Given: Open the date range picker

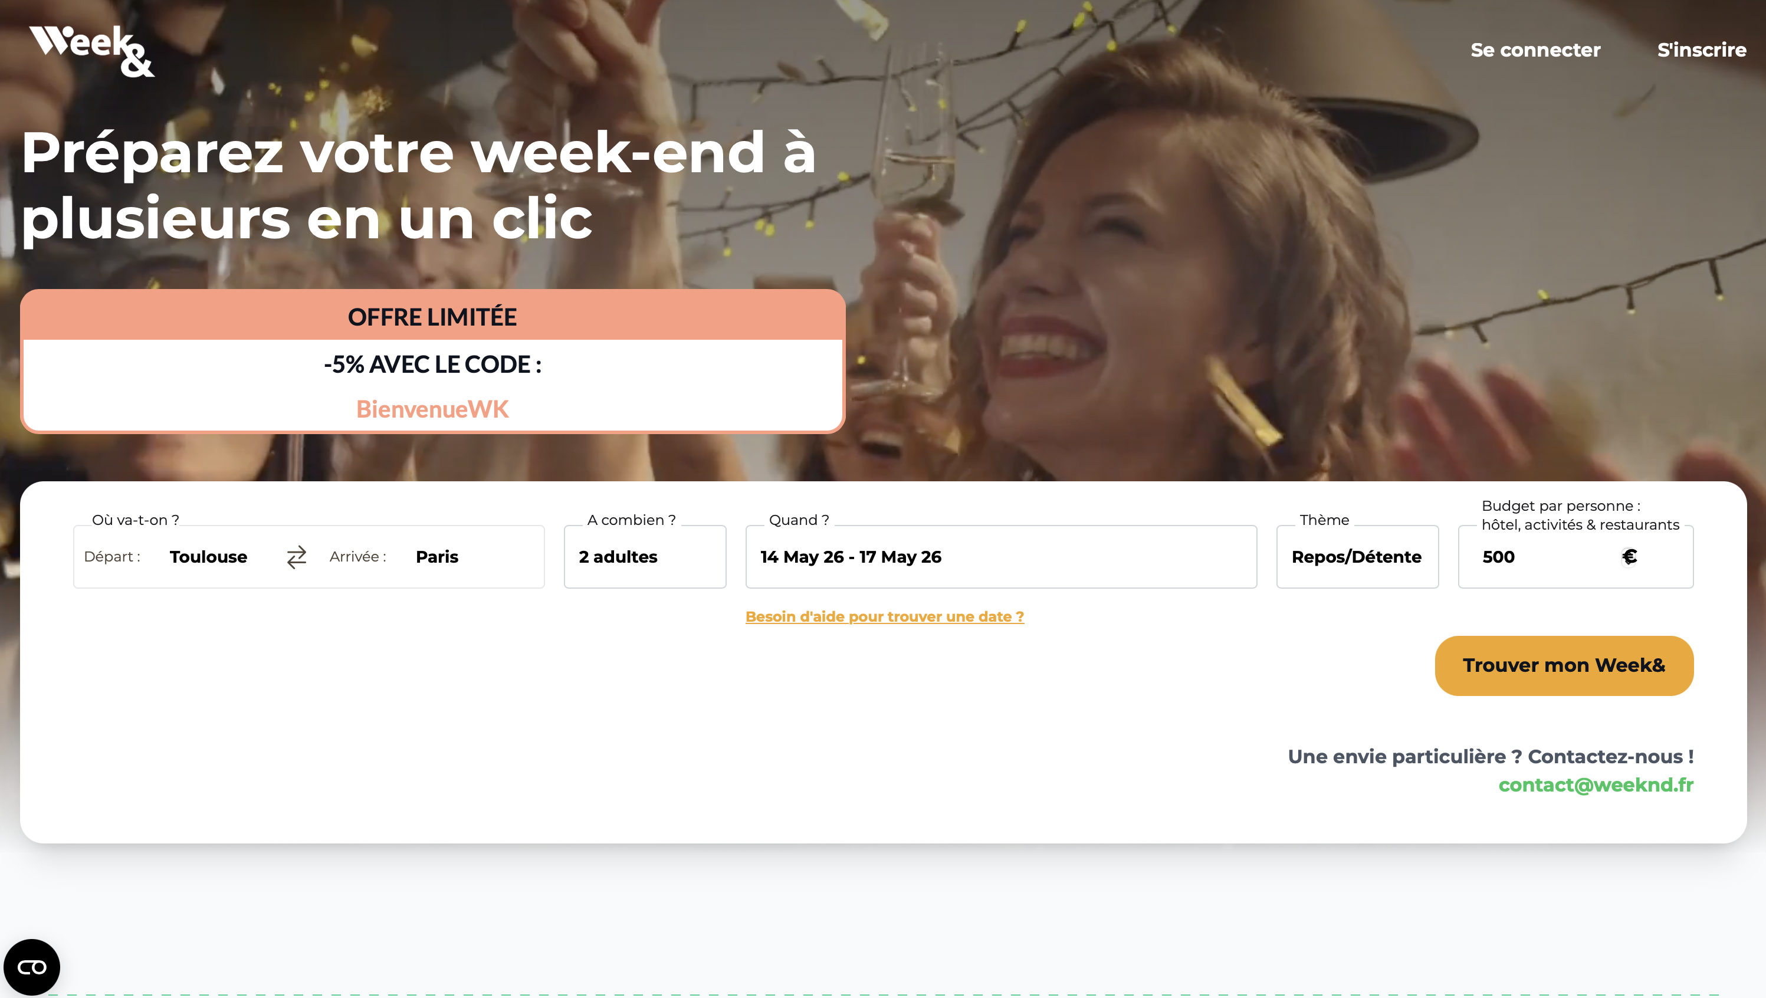Looking at the screenshot, I should click(1001, 557).
